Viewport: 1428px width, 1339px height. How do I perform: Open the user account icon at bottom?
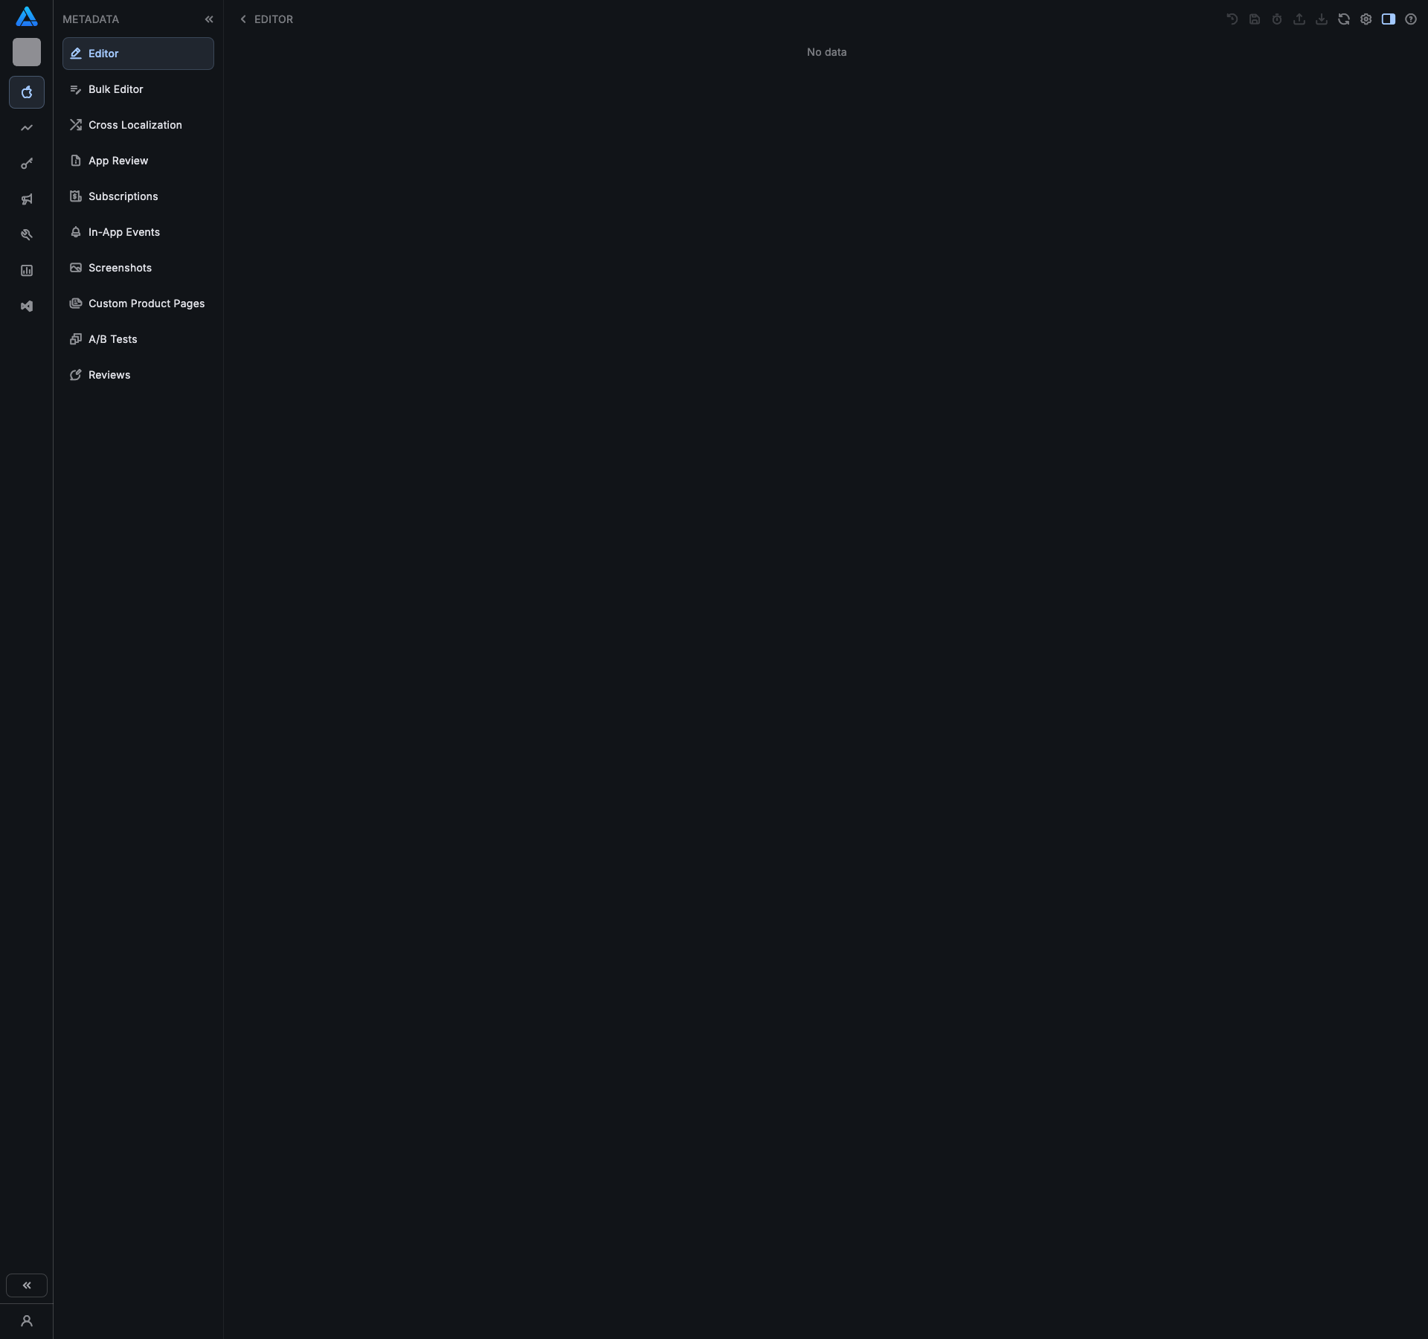(x=27, y=1321)
